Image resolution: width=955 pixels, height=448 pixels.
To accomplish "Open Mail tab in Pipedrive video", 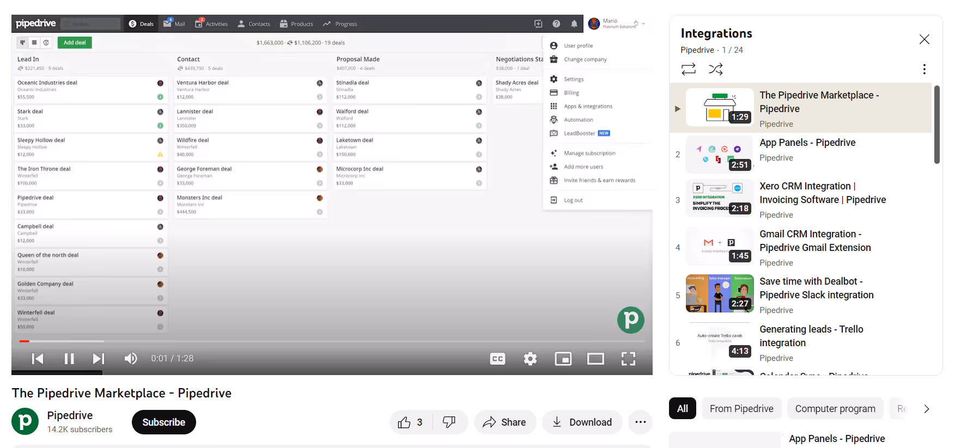I will click(x=174, y=24).
